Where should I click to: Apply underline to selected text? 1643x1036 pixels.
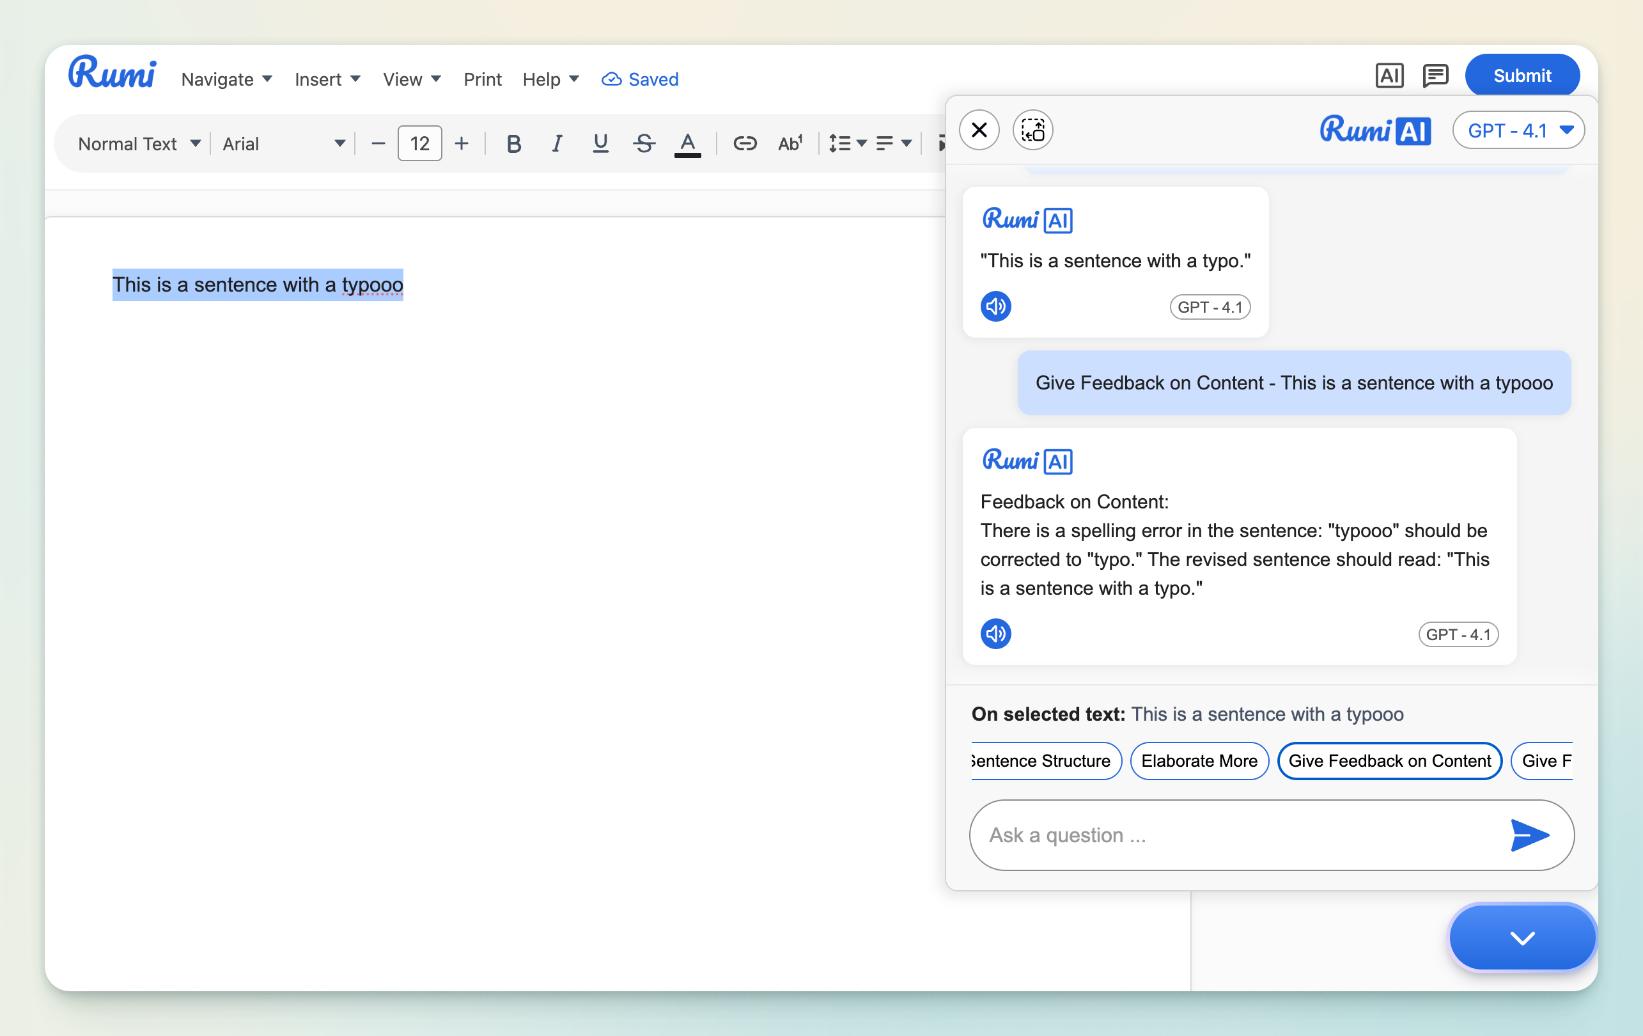[x=600, y=143]
